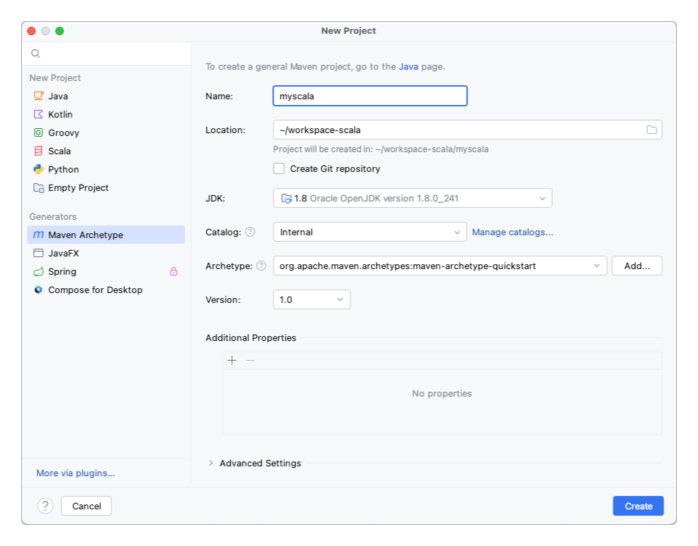698x546 pixels.
Task: Select Compose for Desktop generator
Action: coord(106,290)
